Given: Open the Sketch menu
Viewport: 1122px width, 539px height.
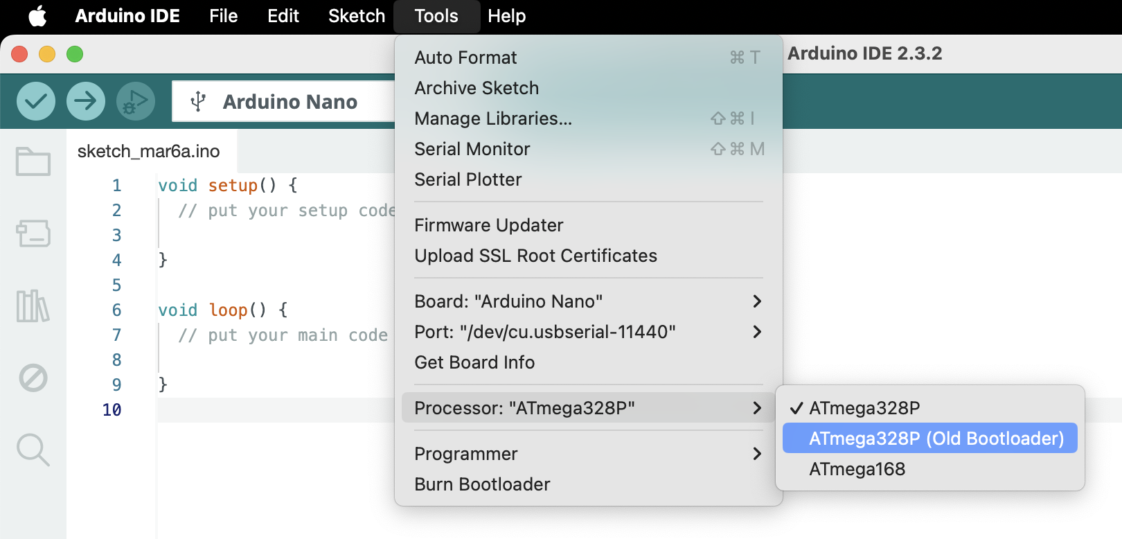Looking at the screenshot, I should (x=357, y=16).
